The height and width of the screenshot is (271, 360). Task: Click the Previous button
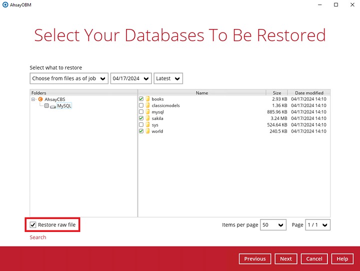255,259
